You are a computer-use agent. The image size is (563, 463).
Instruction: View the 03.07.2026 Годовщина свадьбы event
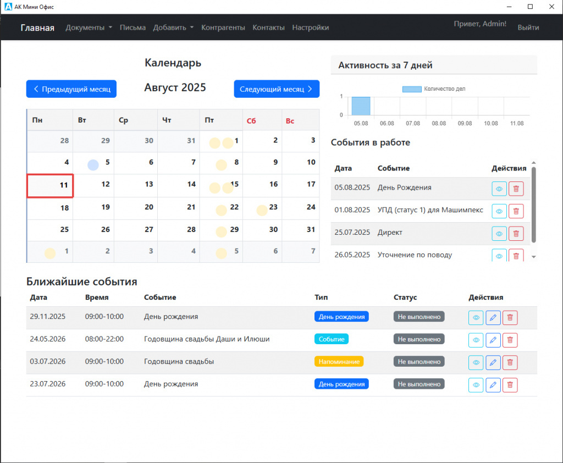point(476,362)
